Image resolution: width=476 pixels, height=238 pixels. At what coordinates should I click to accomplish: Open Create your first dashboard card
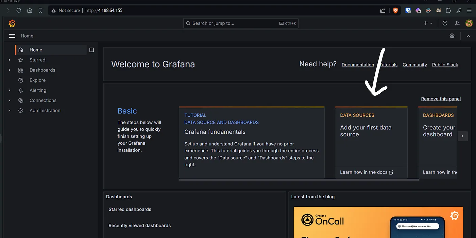pyautogui.click(x=437, y=142)
